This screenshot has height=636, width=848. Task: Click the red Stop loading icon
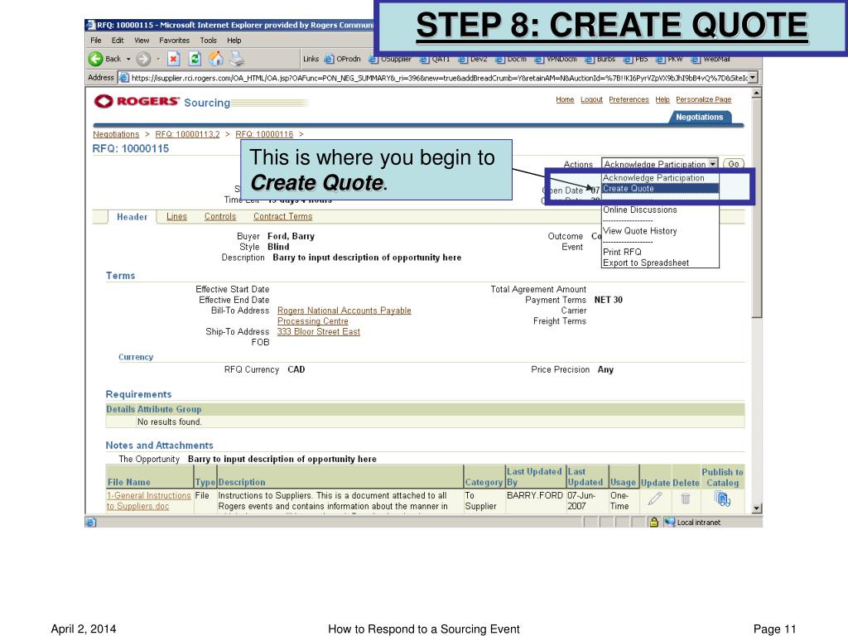174,59
